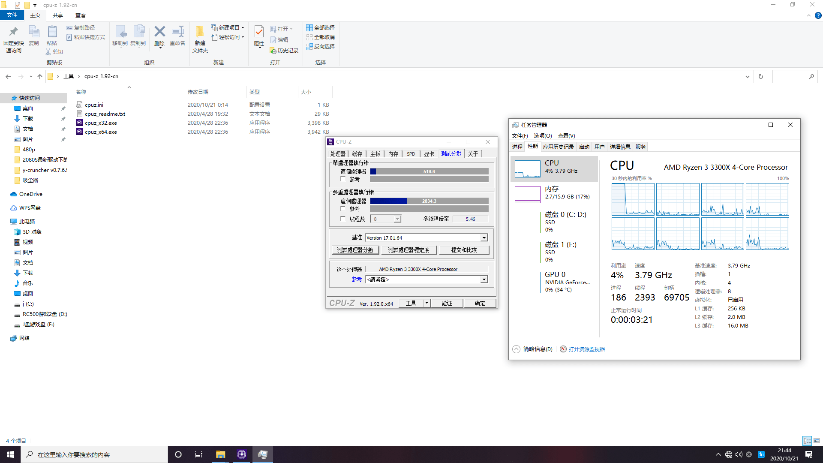Toggle the thread count checkbox
This screenshot has width=823, height=463.
(343, 219)
